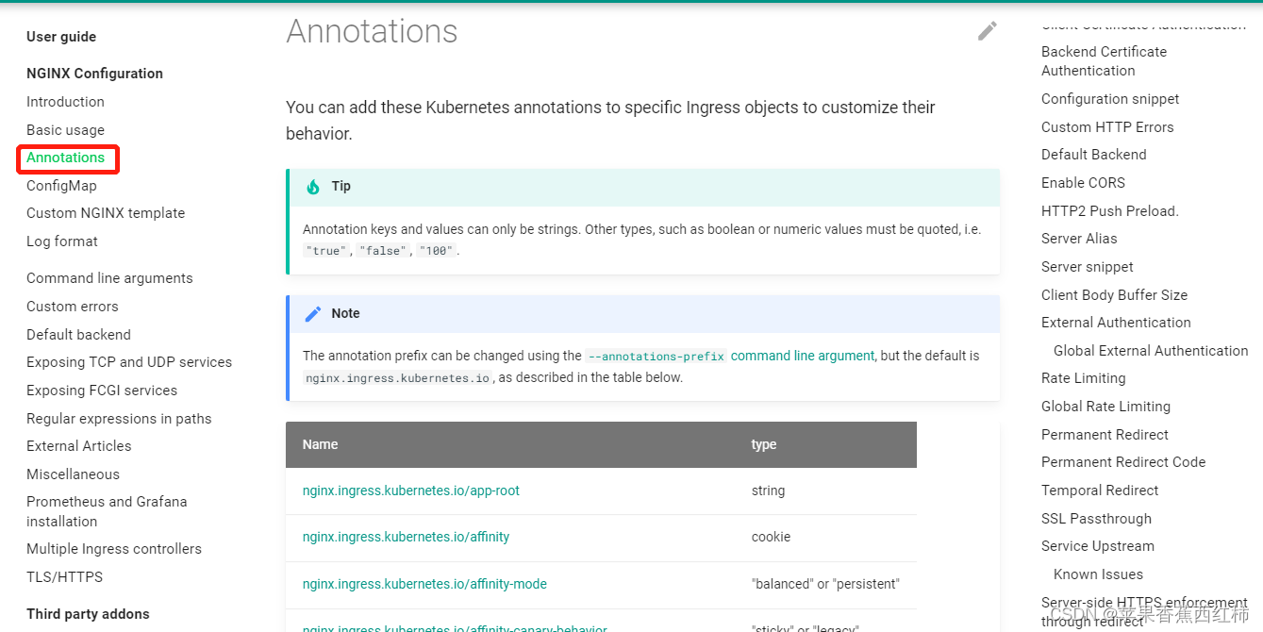Select Annotations in the left sidebar

tap(65, 158)
